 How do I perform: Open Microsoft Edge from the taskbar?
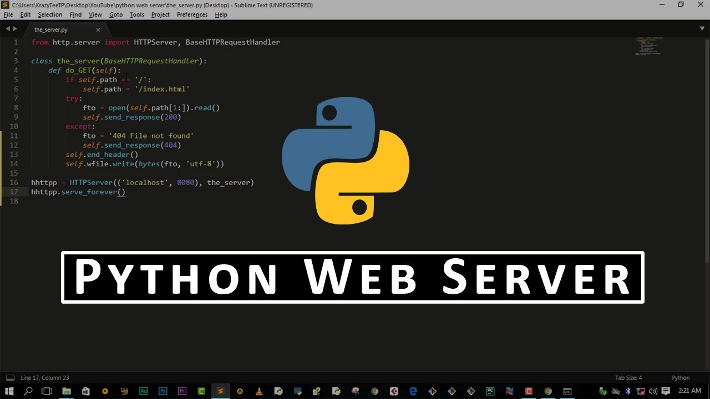pyautogui.click(x=413, y=391)
